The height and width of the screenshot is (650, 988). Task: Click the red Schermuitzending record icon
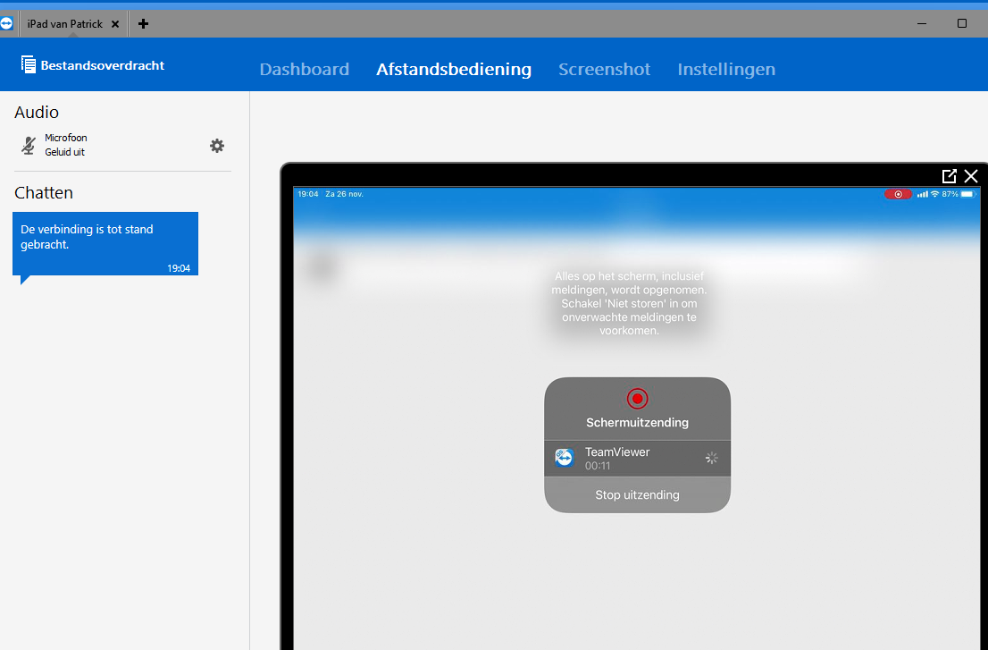637,399
